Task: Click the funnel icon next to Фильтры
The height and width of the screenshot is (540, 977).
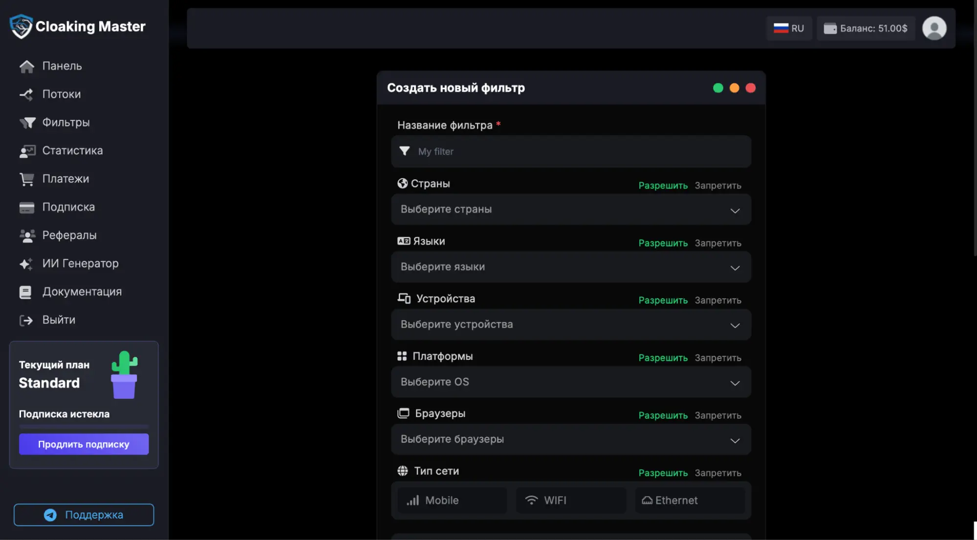Action: [x=27, y=123]
